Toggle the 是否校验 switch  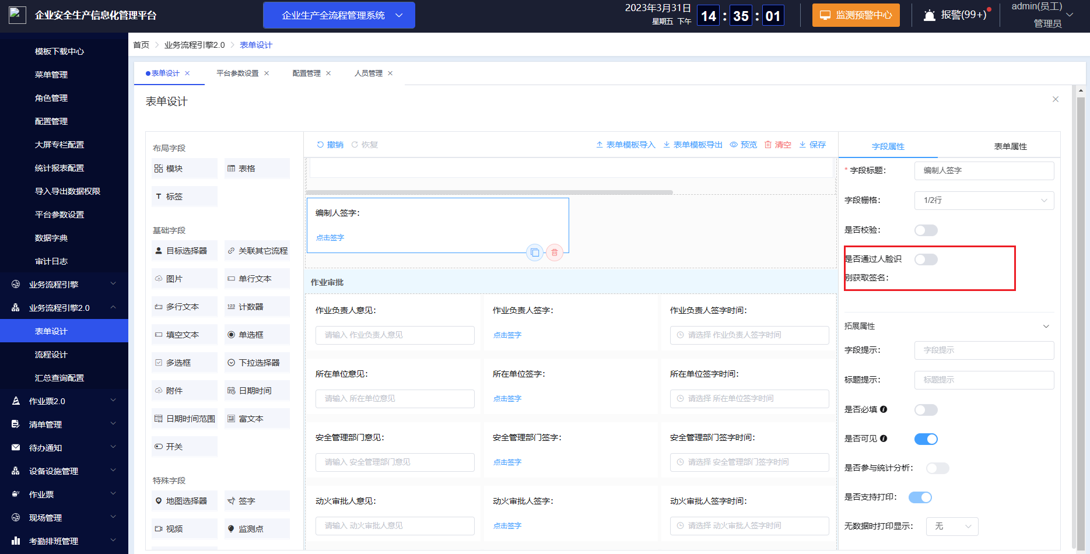coord(926,230)
